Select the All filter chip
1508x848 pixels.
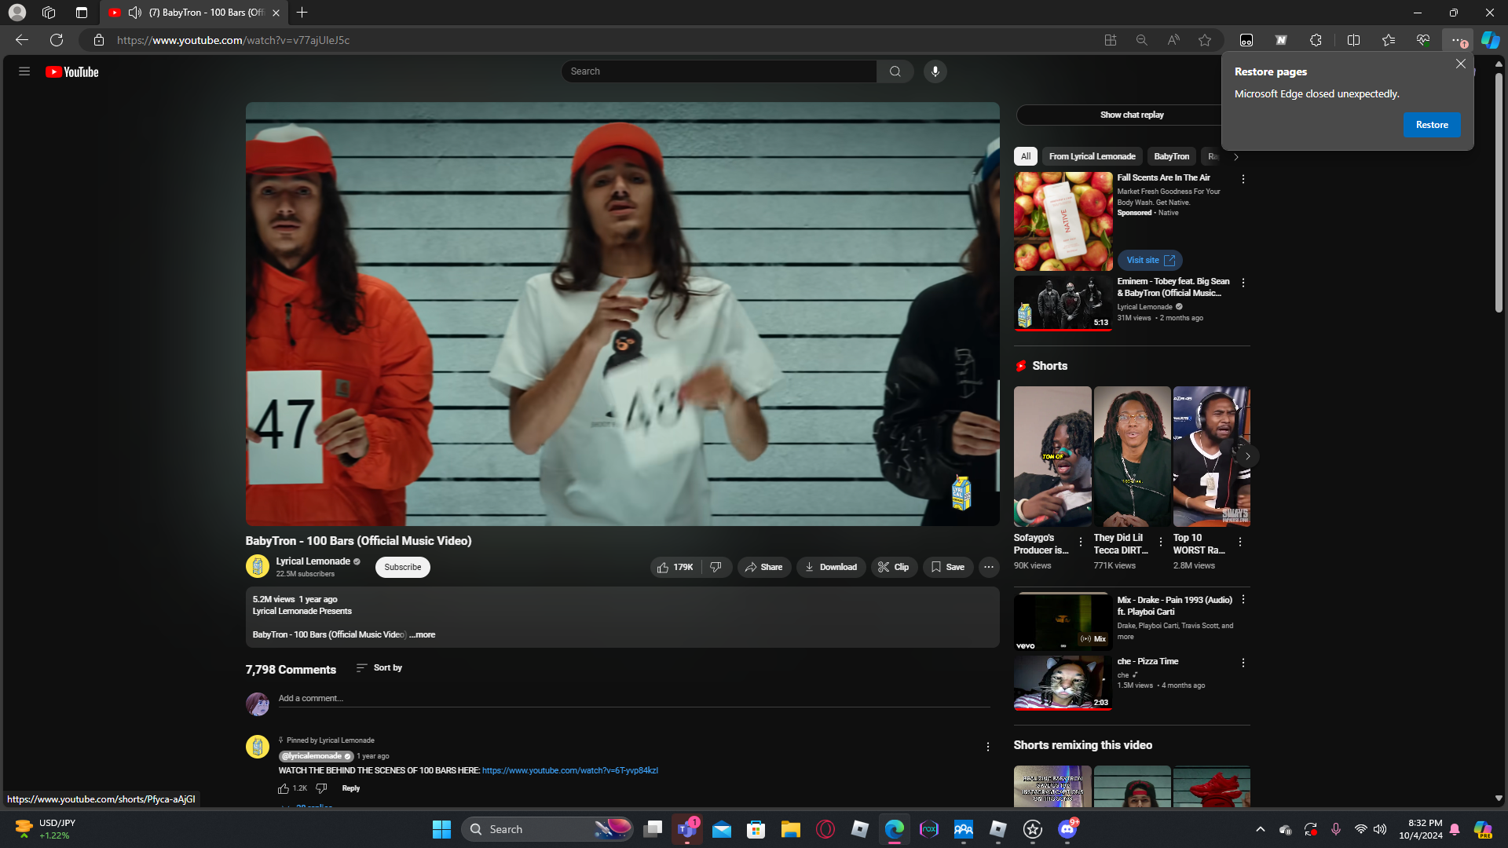point(1026,156)
